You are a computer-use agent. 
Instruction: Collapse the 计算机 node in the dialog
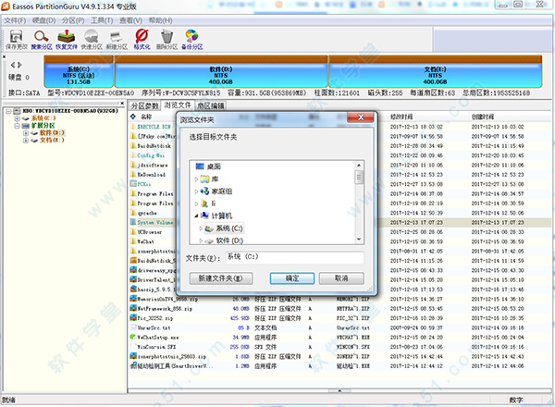196,216
